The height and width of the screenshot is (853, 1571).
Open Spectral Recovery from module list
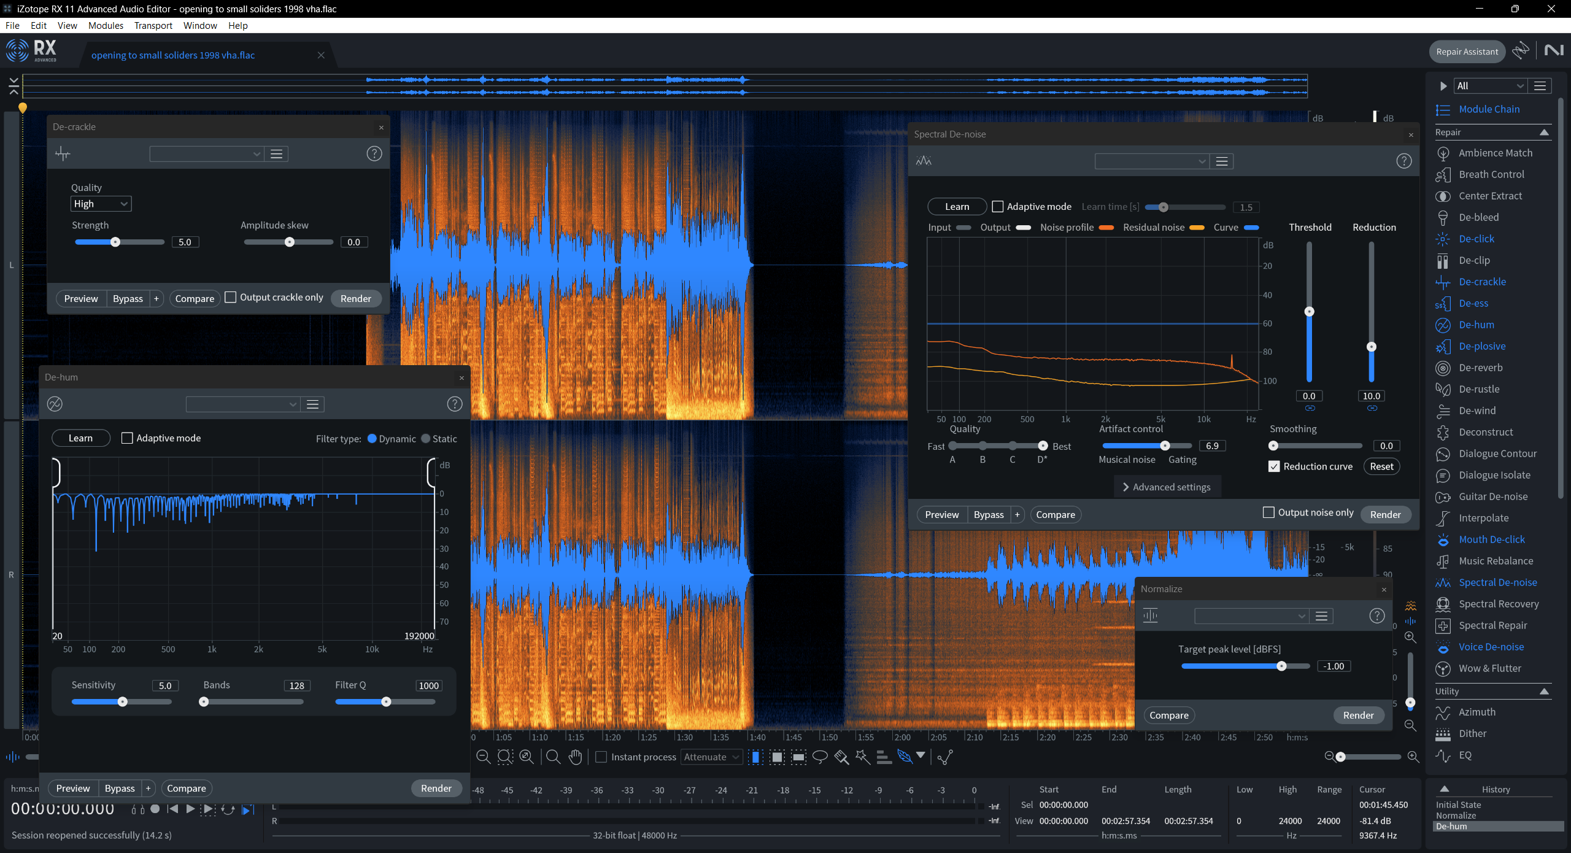point(1498,604)
